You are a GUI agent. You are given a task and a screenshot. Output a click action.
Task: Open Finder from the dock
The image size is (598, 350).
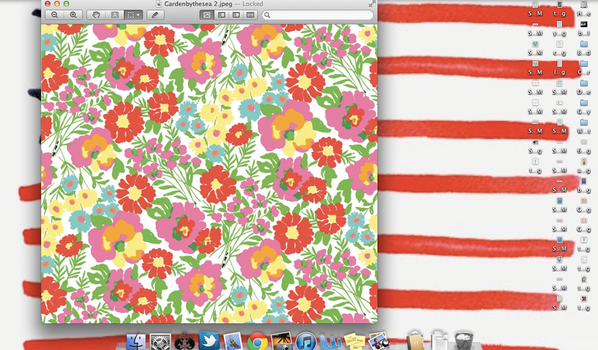tap(136, 341)
